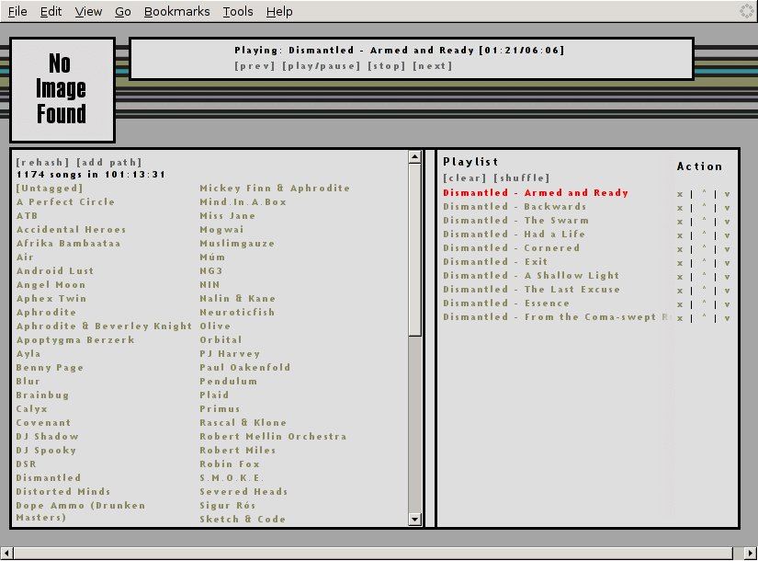Image resolution: width=758 pixels, height=561 pixels.
Task: Remove Had a Life using its x
Action: pyautogui.click(x=680, y=235)
